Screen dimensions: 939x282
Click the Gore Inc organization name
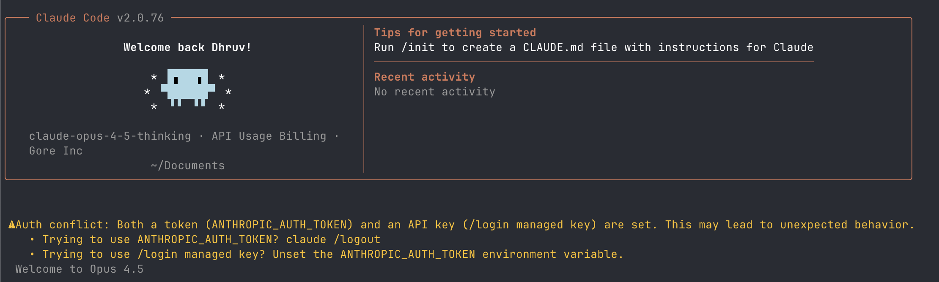[x=56, y=151]
